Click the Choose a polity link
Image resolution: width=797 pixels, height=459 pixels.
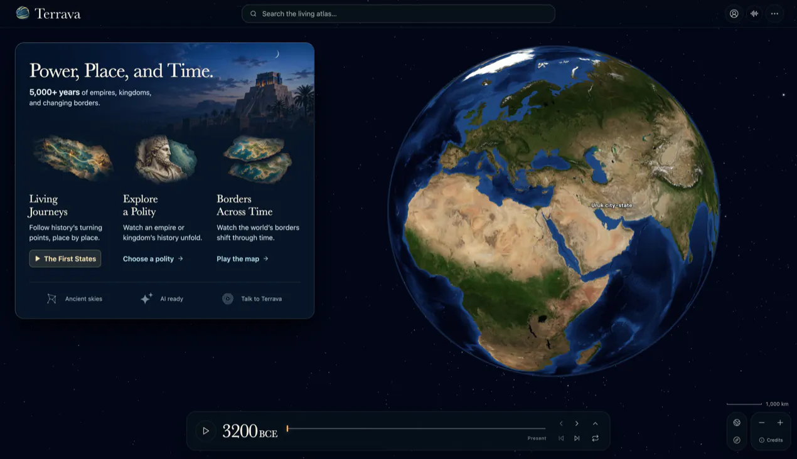point(153,258)
